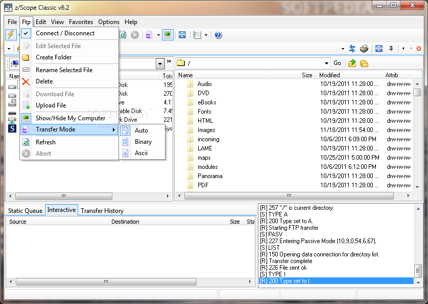The height and width of the screenshot is (304, 428).
Task: Switch to the Transfer History tab
Action: (x=102, y=211)
